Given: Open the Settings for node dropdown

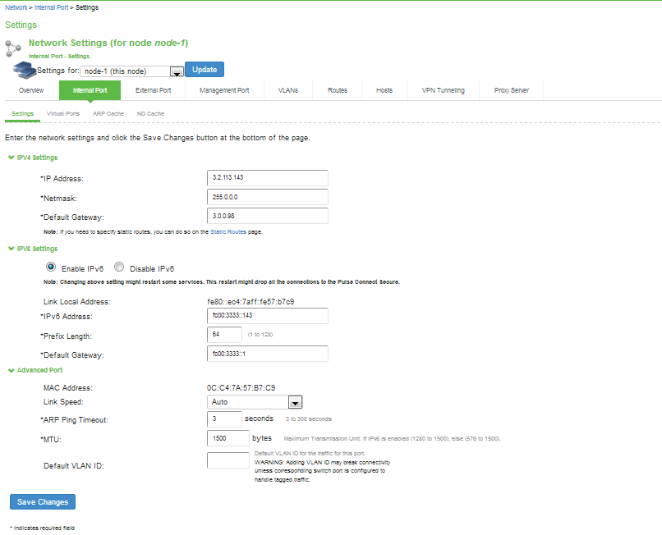Looking at the screenshot, I should pos(176,71).
